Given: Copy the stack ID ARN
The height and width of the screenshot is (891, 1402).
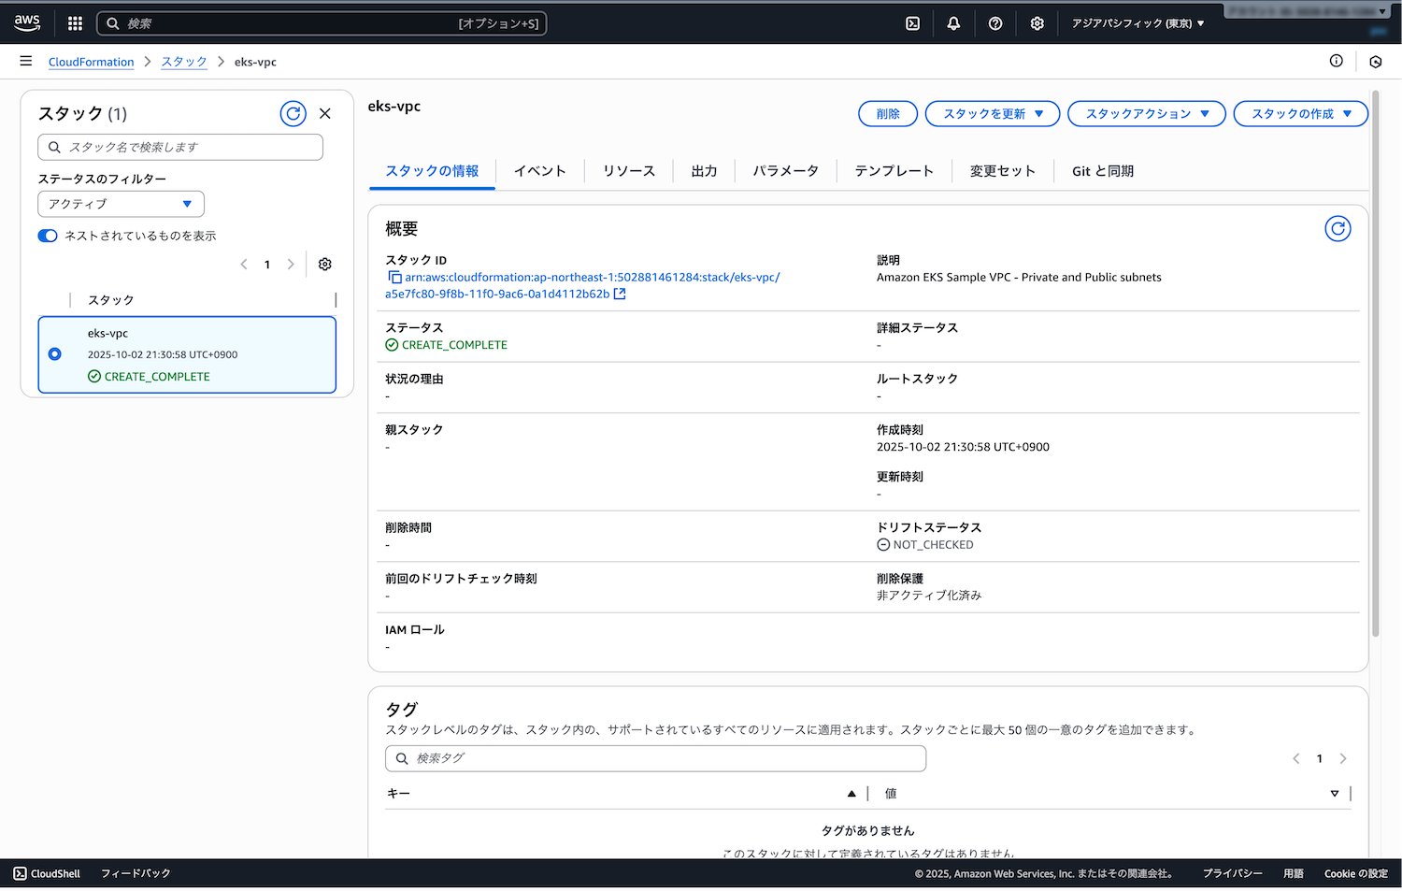Looking at the screenshot, I should point(394,278).
